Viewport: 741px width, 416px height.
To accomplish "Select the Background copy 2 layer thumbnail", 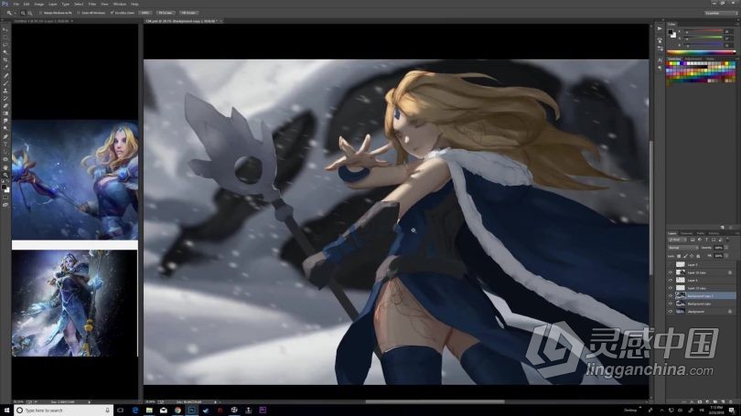I will [x=681, y=296].
